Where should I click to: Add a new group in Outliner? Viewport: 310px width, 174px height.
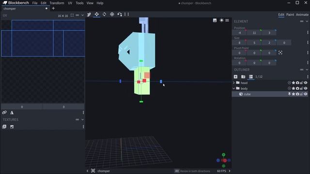coord(243,76)
